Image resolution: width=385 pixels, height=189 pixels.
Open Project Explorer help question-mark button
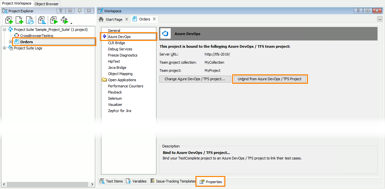[x=60, y=11]
